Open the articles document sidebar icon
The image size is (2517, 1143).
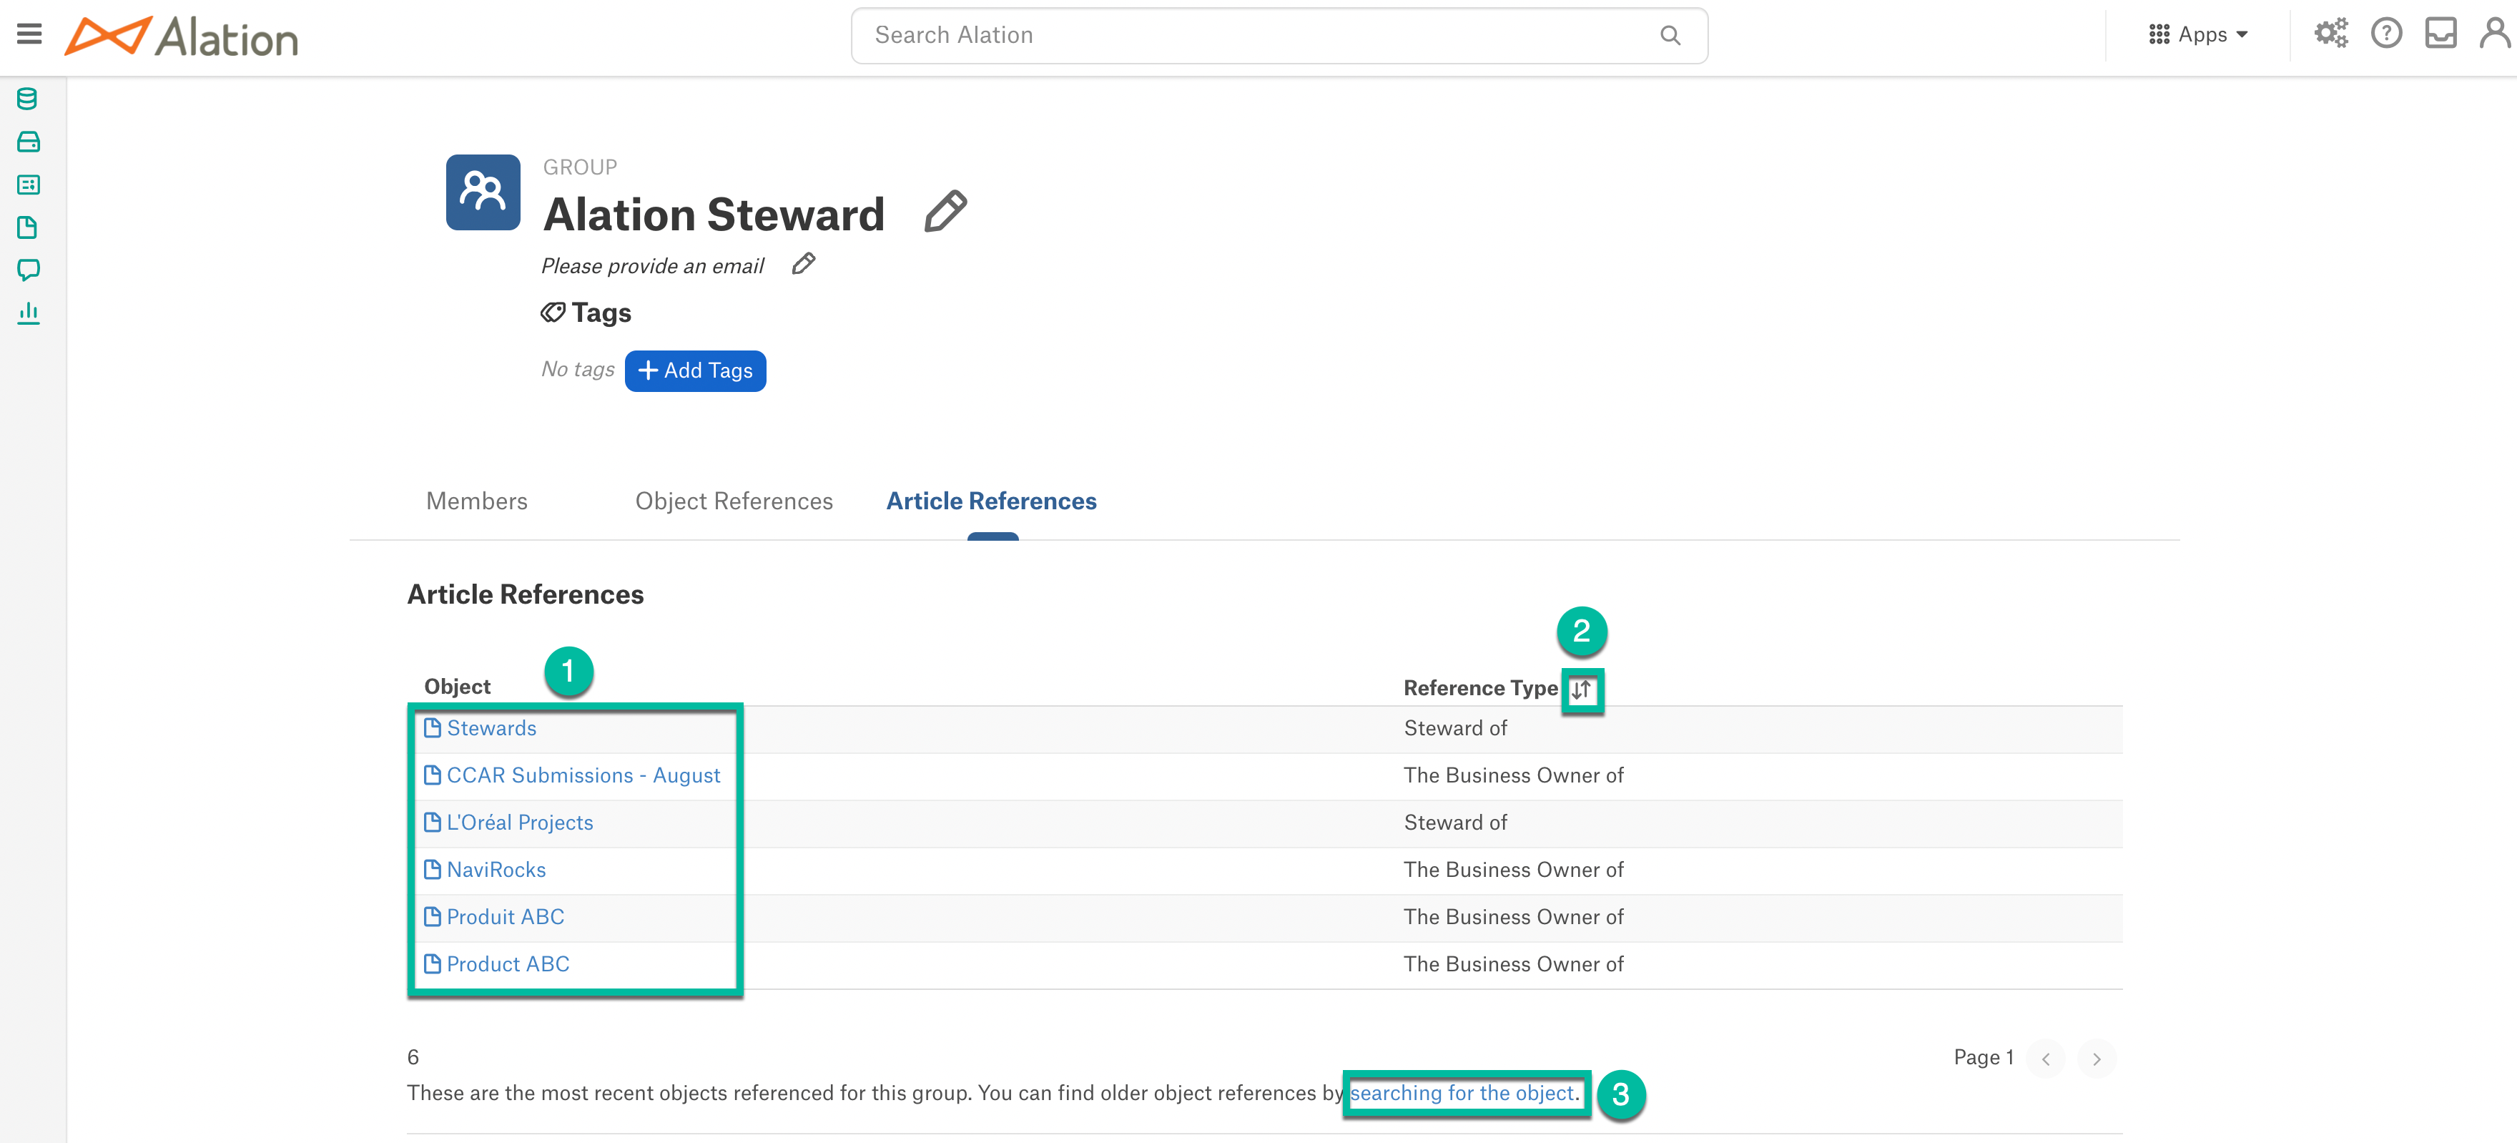[29, 228]
